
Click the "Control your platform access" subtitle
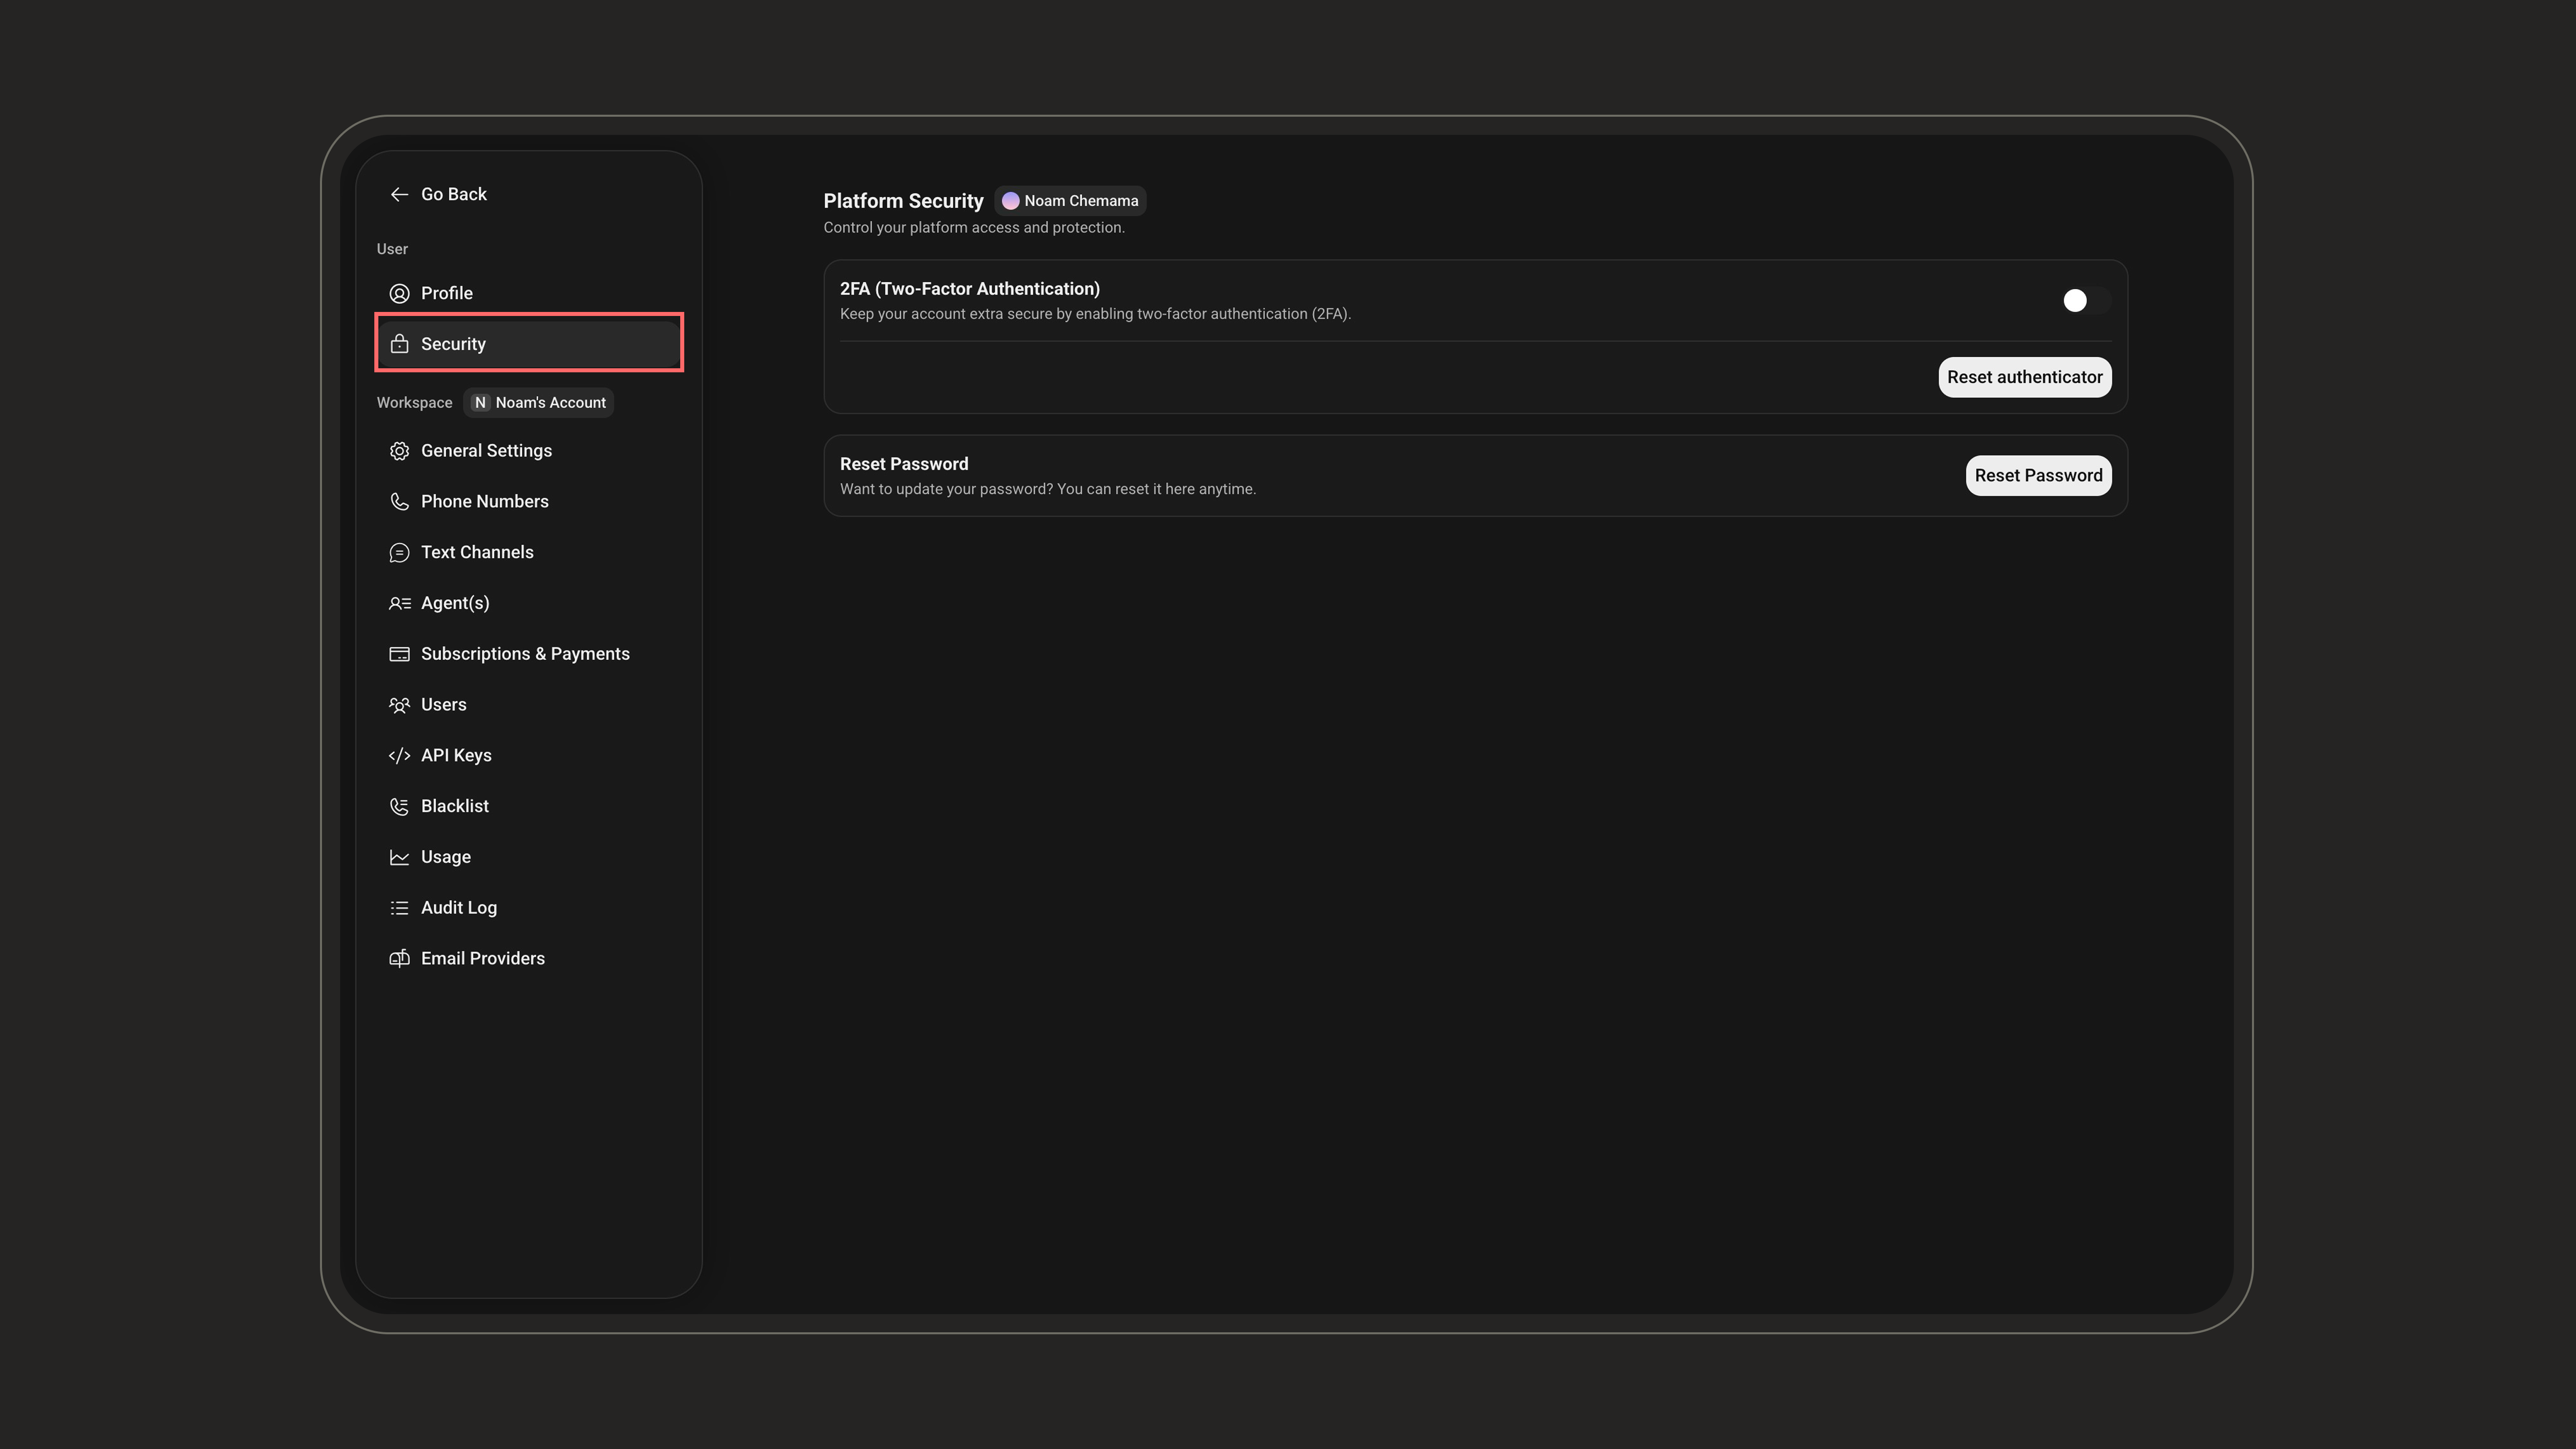[973, 228]
